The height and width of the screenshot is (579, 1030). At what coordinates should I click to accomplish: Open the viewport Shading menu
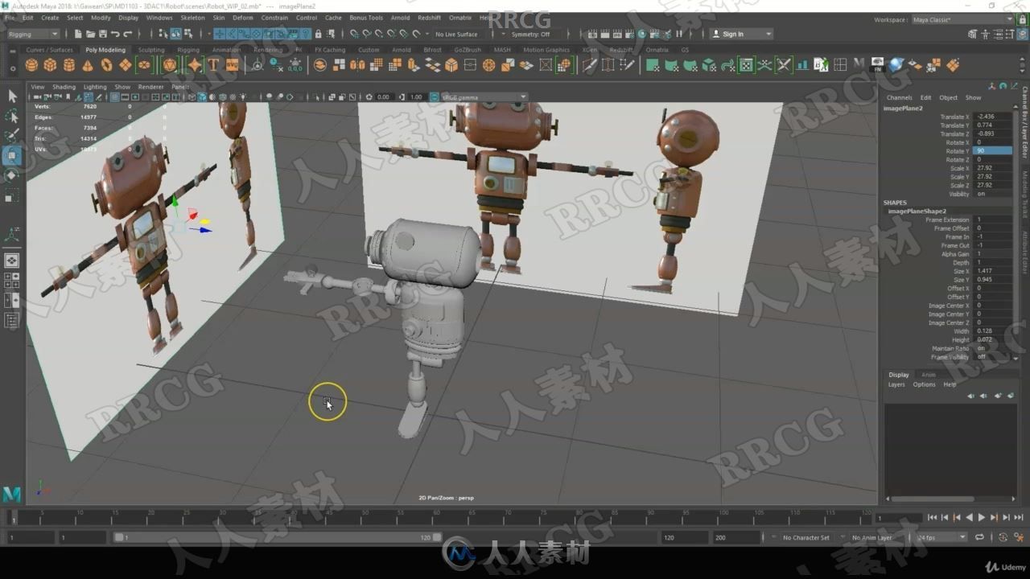[64, 87]
